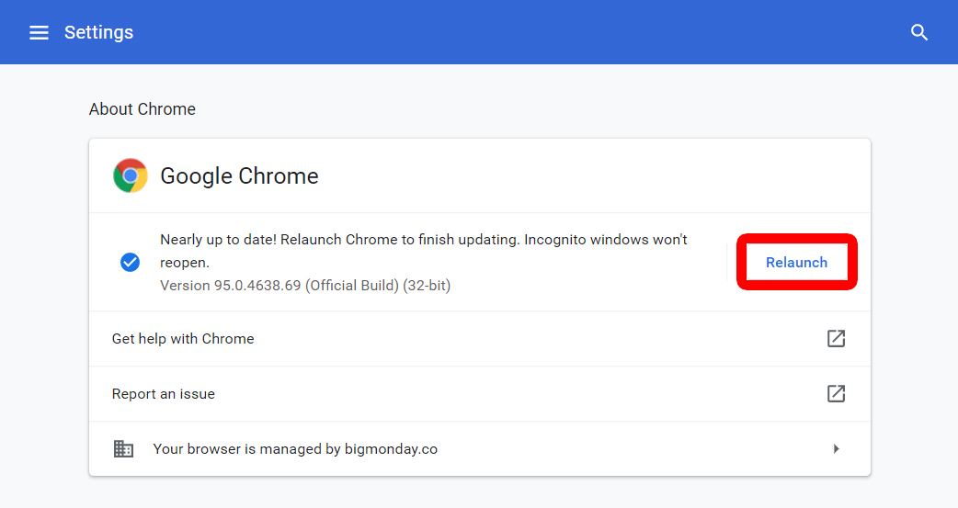Open the Report an issue link
This screenshot has height=508, width=958.
point(164,394)
